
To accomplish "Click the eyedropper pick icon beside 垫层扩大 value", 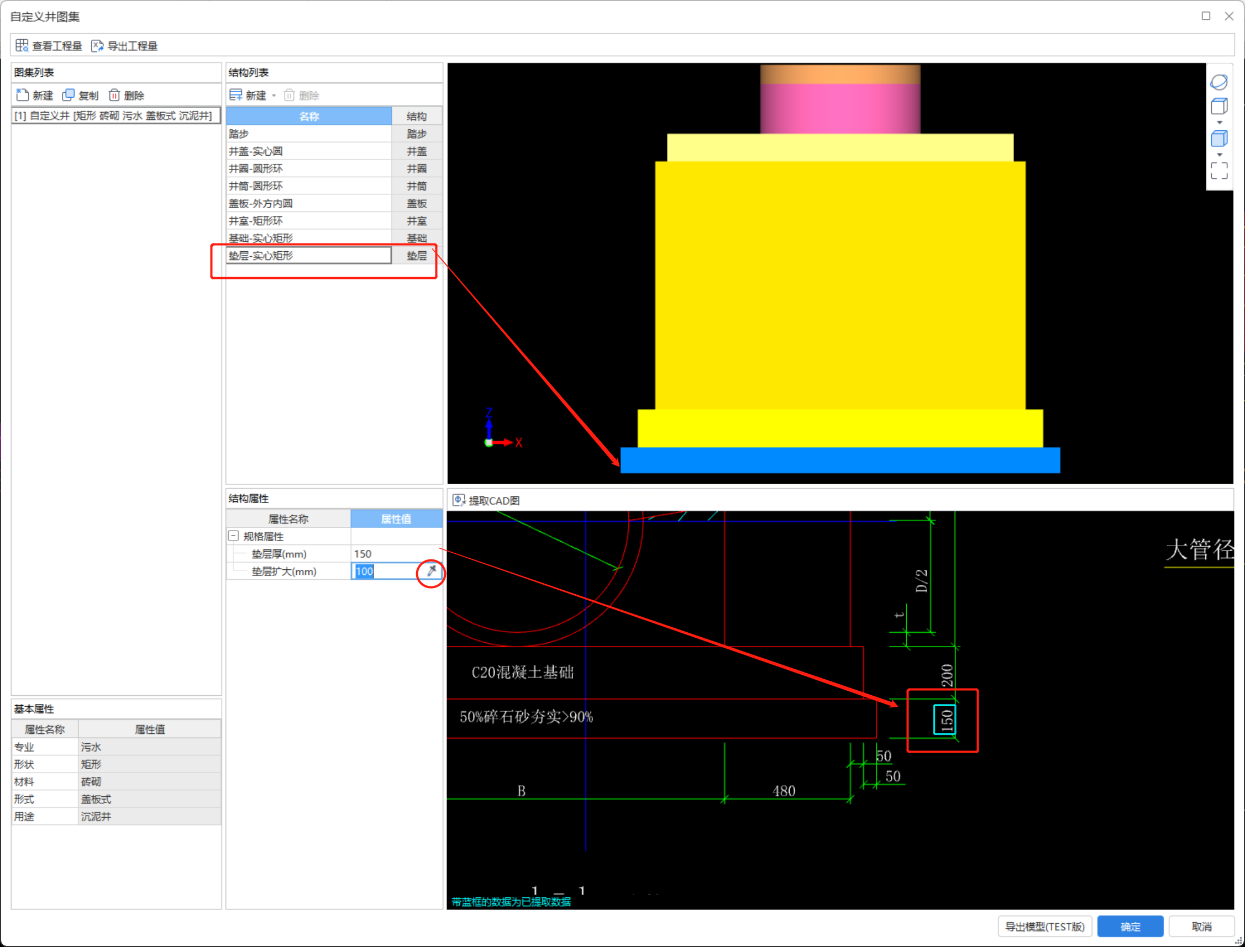I will coord(432,571).
